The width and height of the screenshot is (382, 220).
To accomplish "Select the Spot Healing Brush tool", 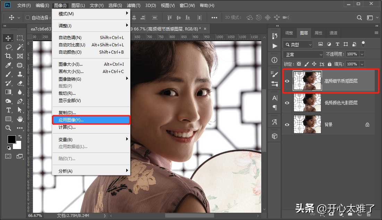I will click(x=20, y=65).
